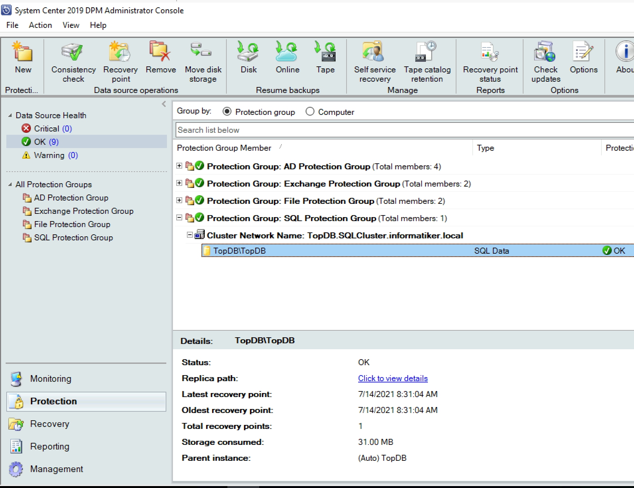The height and width of the screenshot is (488, 634).
Task: Click the Oldest recovery point timestamp value
Action: [x=398, y=410]
